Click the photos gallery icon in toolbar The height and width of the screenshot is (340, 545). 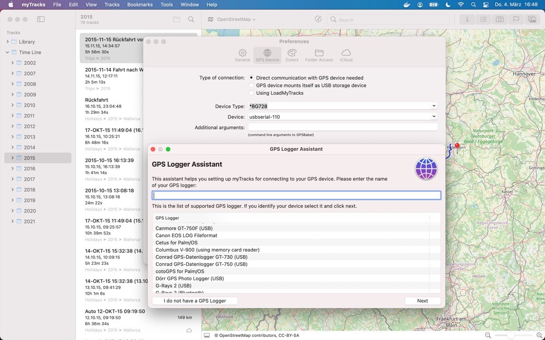click(532, 19)
